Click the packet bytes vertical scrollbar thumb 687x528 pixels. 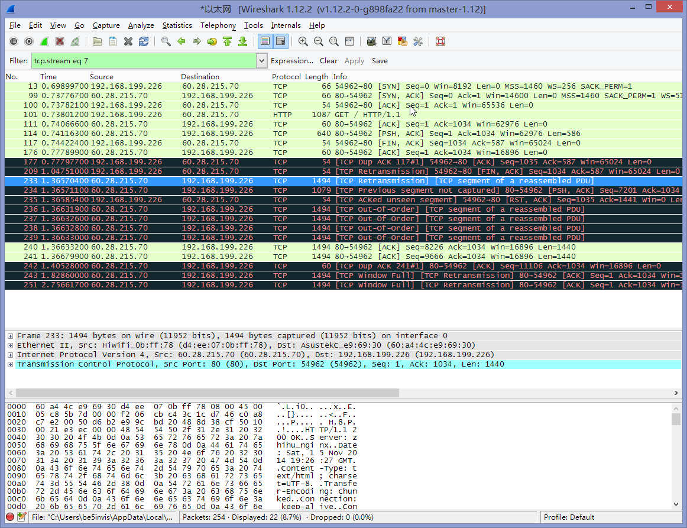click(x=676, y=419)
